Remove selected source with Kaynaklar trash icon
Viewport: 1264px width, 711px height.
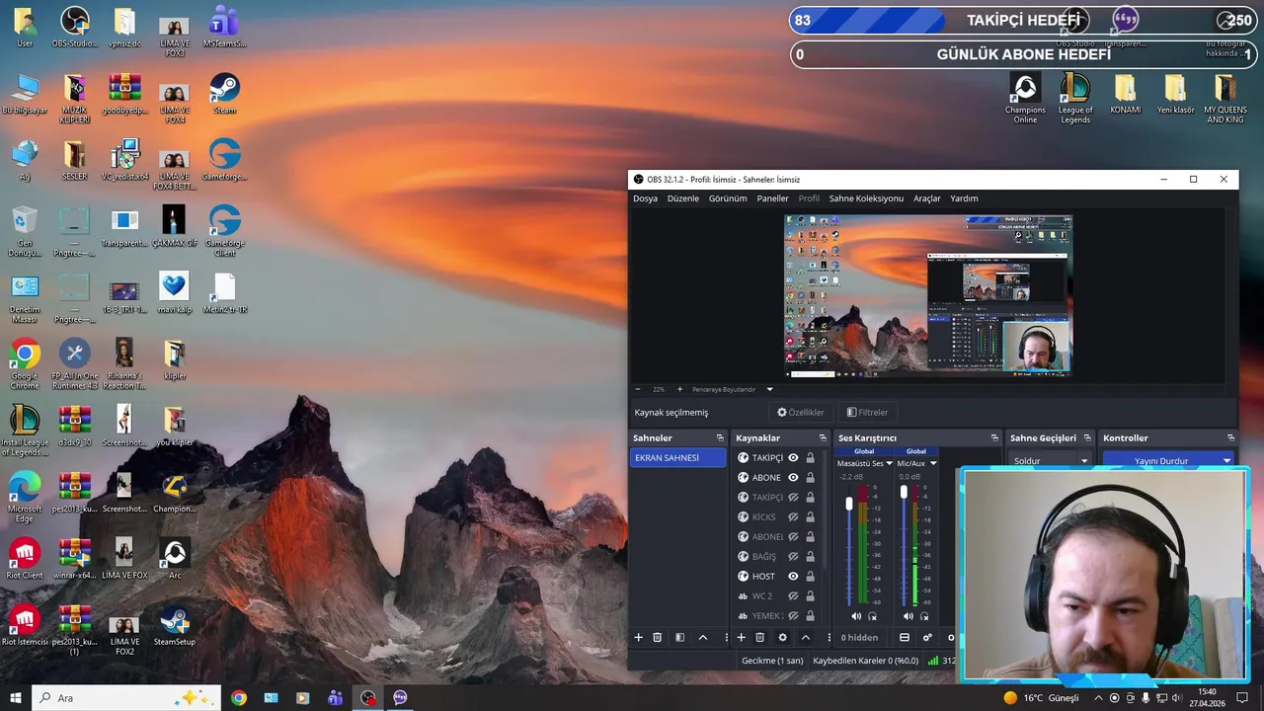click(x=759, y=638)
